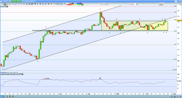Zoom out with bottom-right minus magnifier
The image size is (182, 98).
(177, 96)
